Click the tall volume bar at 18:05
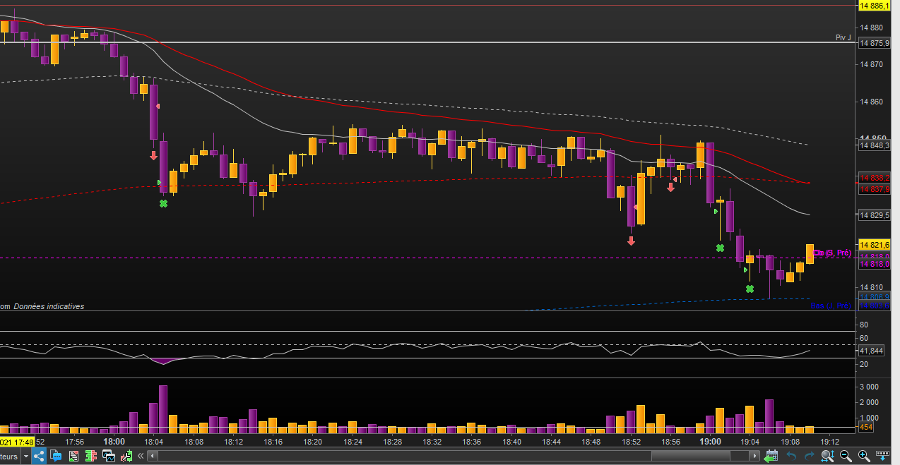Screen dimensions: 900x465 pos(163,409)
